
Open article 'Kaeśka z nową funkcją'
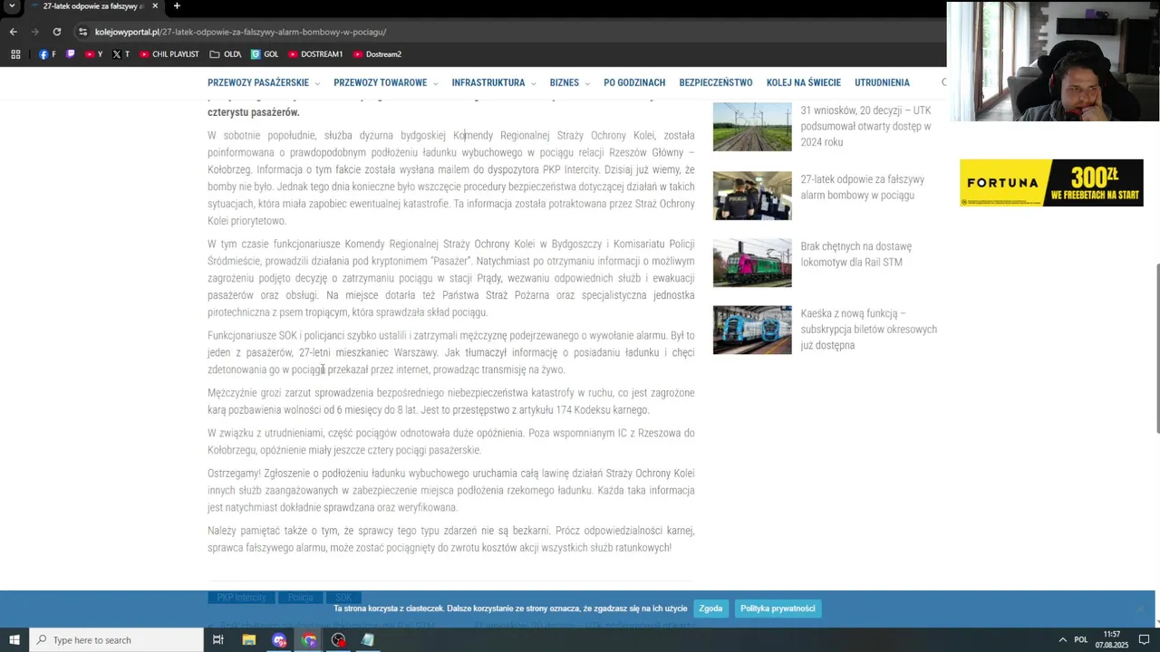click(869, 330)
